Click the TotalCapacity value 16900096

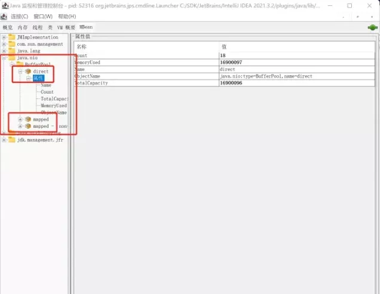click(x=296, y=83)
